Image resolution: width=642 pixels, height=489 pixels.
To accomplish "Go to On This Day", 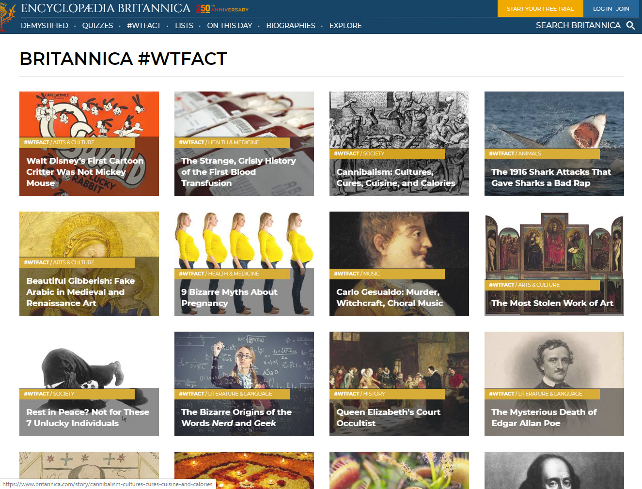I will (x=230, y=26).
